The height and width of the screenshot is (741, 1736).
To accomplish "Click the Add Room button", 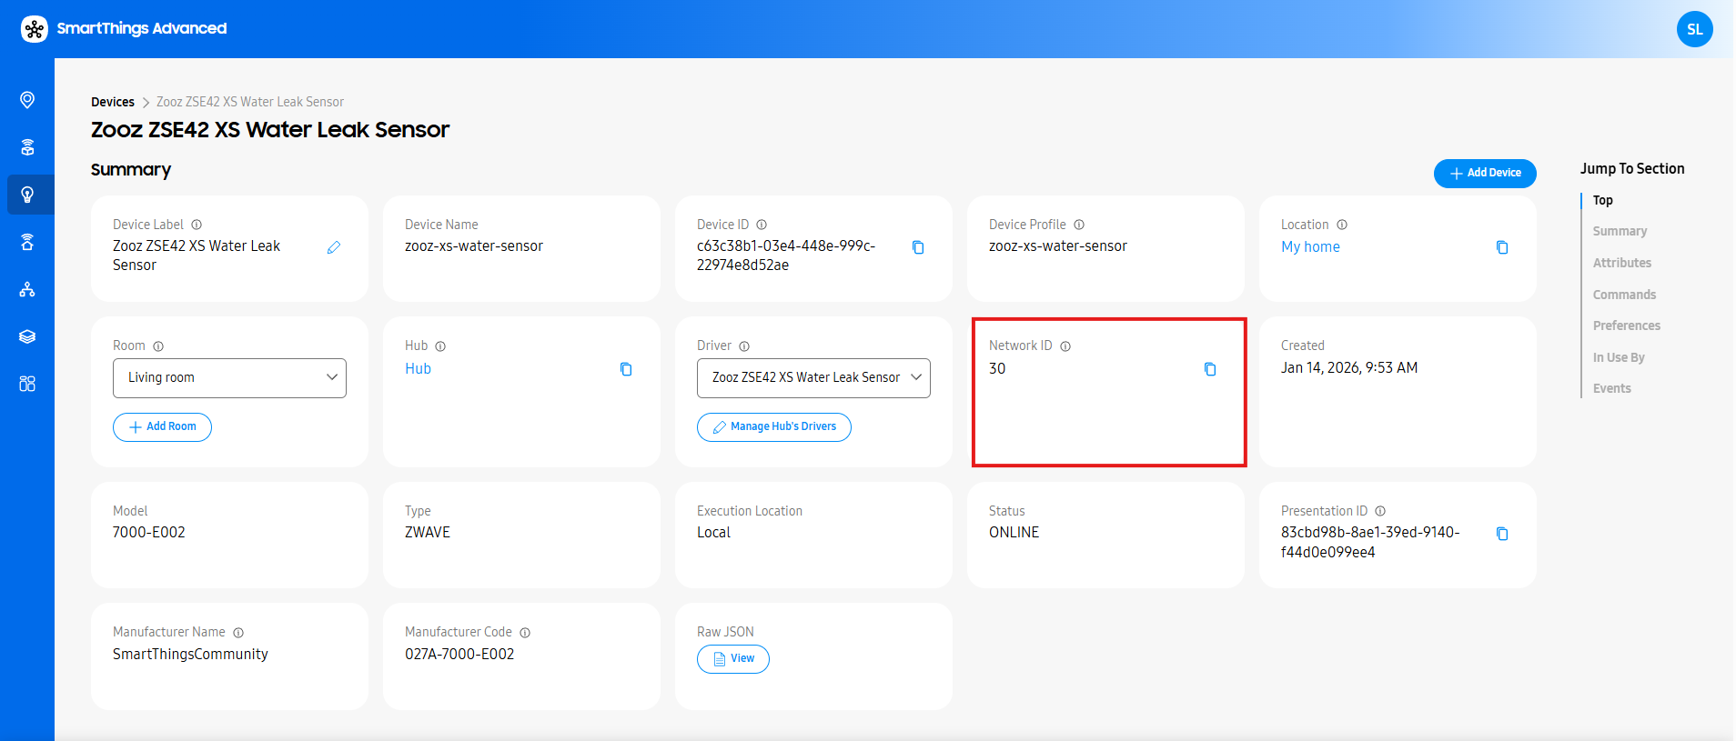I will (162, 427).
